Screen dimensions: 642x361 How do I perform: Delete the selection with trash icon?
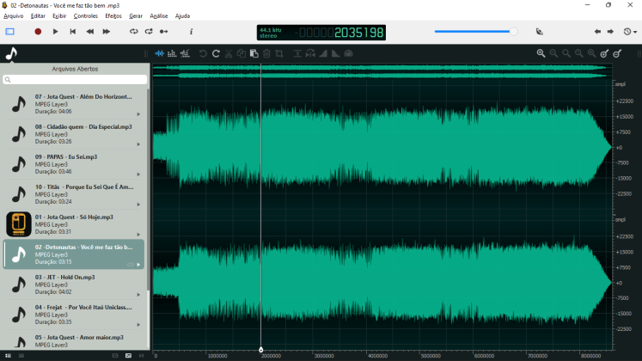[x=266, y=53]
